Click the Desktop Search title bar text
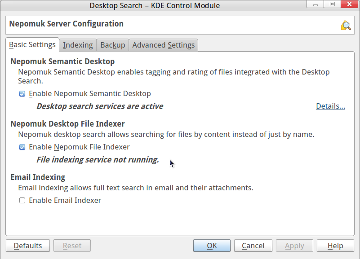360x259 pixels. point(155,5)
